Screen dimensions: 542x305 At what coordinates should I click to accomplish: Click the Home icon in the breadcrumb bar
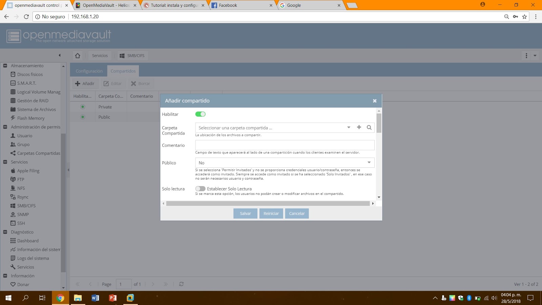78,56
